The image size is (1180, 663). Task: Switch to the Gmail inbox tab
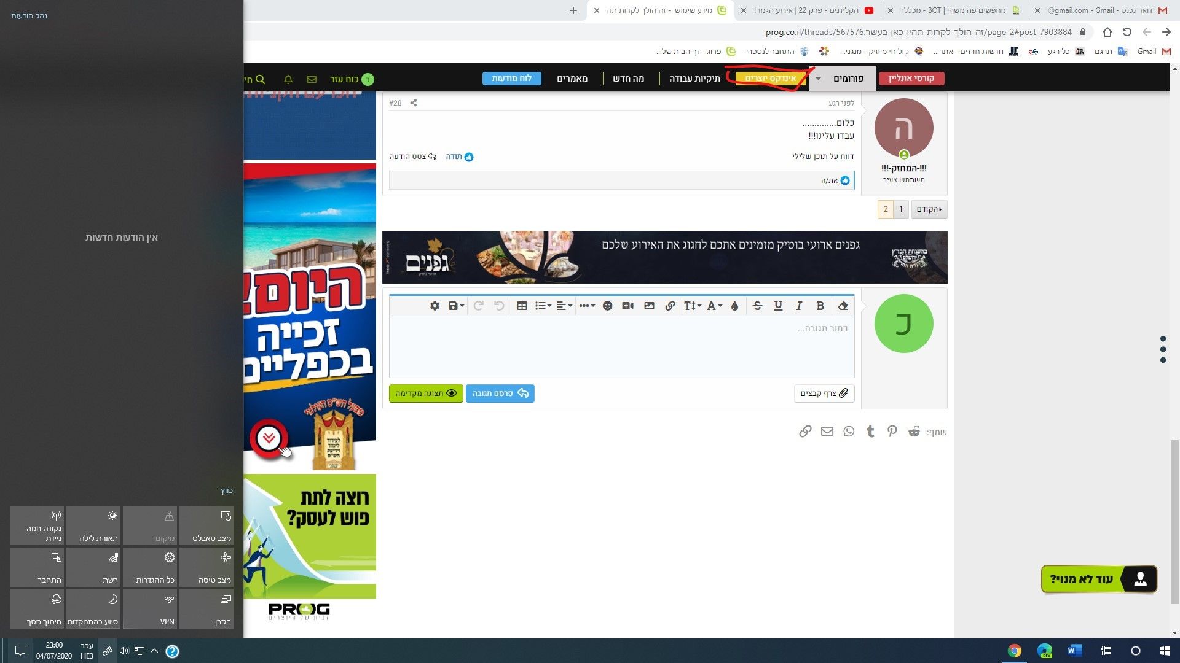point(1100,10)
